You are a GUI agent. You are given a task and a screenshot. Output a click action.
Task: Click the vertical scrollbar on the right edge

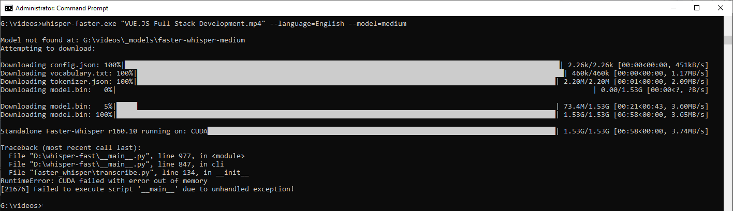pos(728,113)
